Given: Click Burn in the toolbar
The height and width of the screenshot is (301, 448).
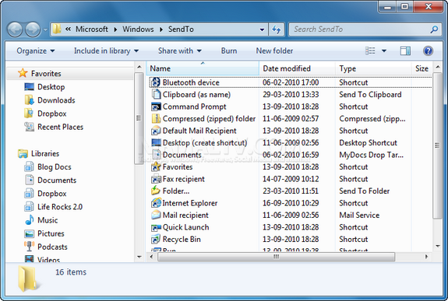Looking at the screenshot, I should click(x=229, y=51).
